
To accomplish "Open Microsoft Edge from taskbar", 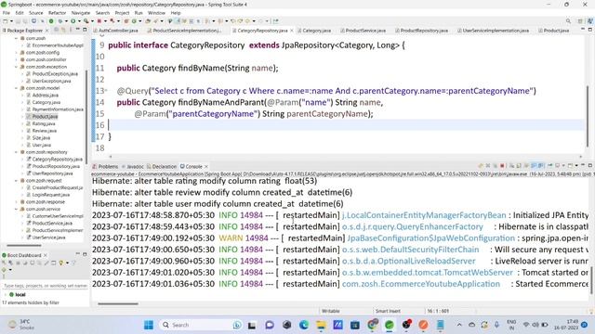I will click(x=304, y=325).
